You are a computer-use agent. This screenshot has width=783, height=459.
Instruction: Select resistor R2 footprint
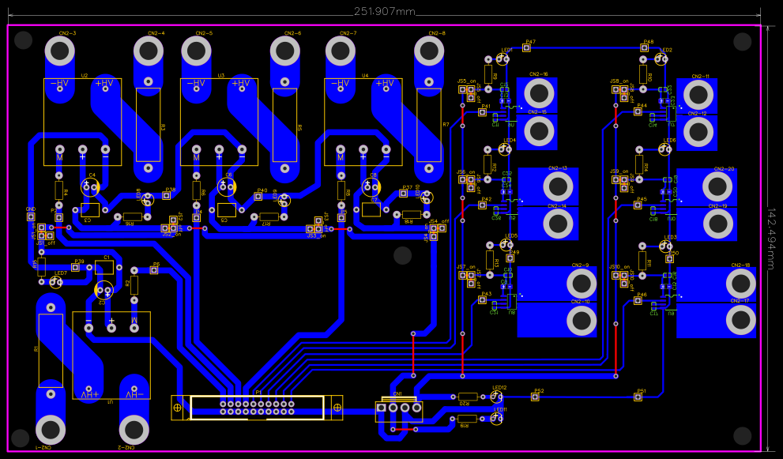[134, 285]
